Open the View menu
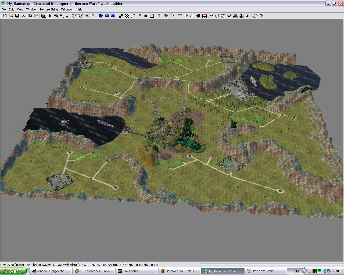344x275 pixels. [20, 9]
